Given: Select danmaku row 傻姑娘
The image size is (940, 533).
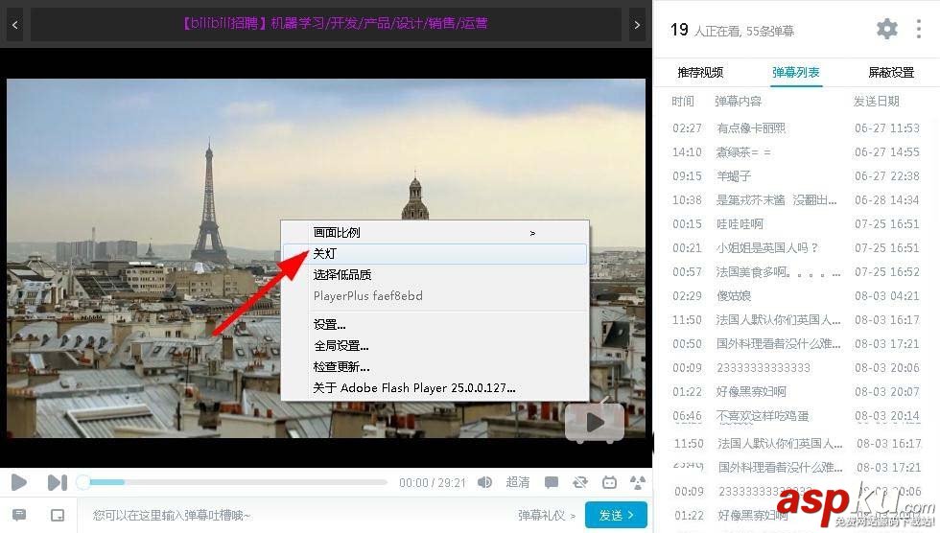Looking at the screenshot, I should [x=795, y=296].
